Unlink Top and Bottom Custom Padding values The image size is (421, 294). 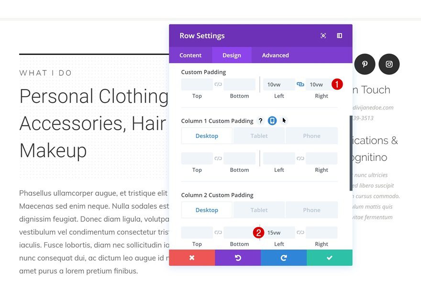pos(218,84)
